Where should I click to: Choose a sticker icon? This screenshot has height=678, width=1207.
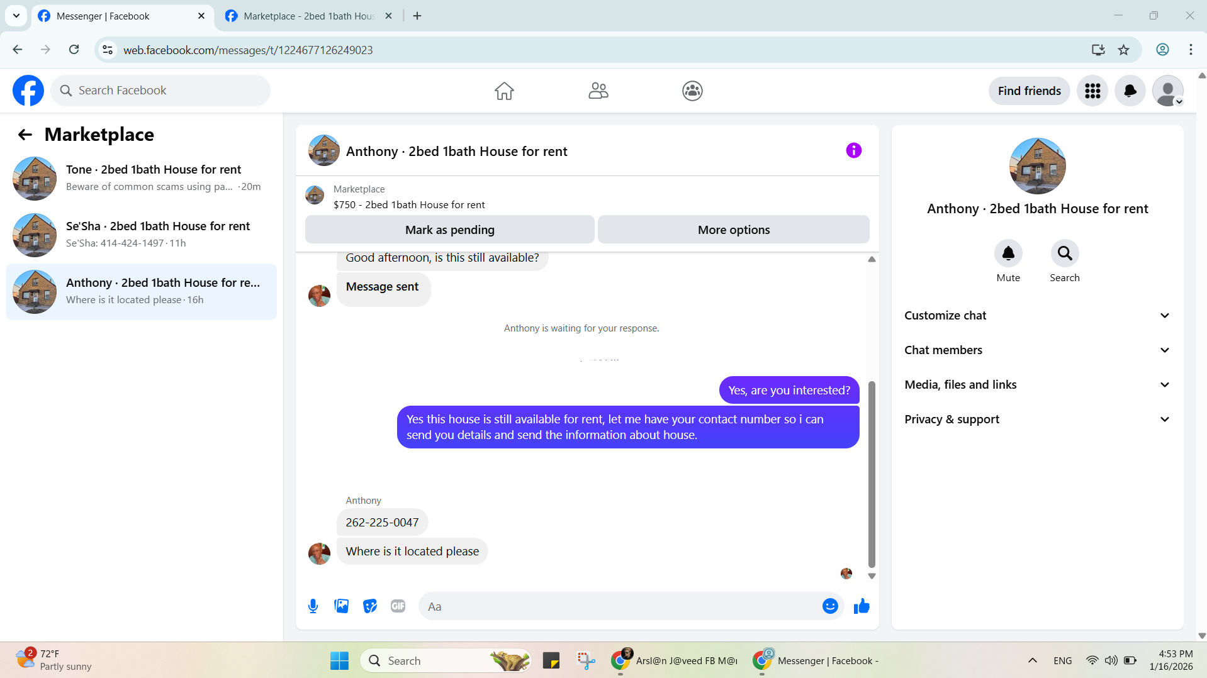[x=370, y=606]
